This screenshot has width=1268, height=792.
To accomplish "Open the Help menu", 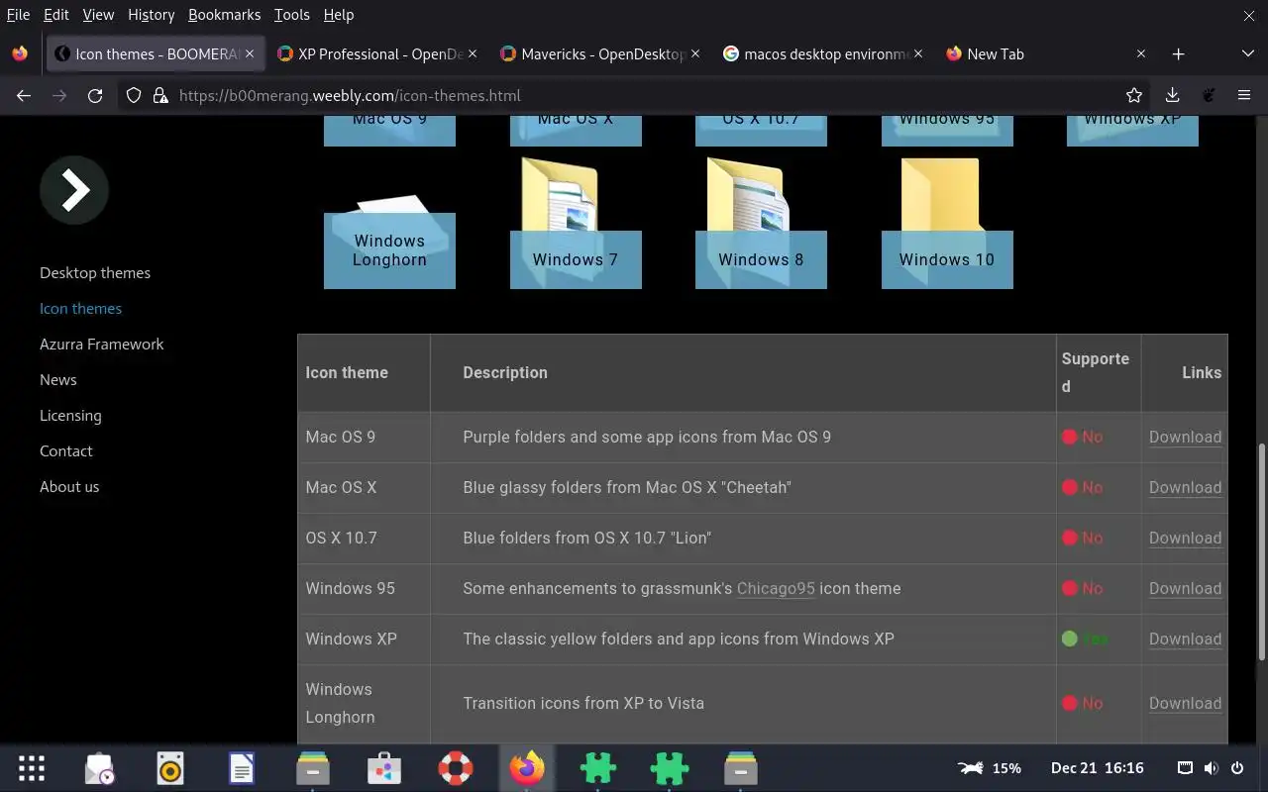I will [x=339, y=15].
